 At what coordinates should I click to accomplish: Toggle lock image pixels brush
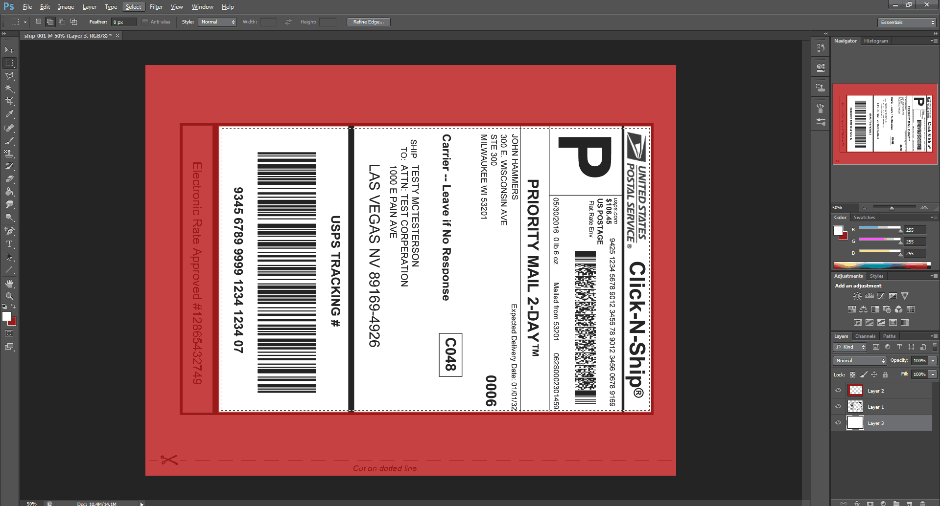click(864, 375)
